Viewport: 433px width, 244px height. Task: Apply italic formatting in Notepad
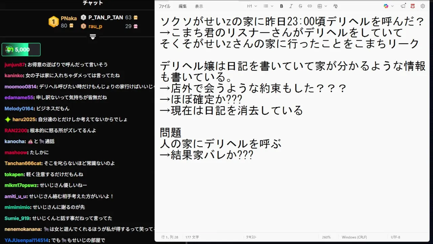[x=291, y=6]
